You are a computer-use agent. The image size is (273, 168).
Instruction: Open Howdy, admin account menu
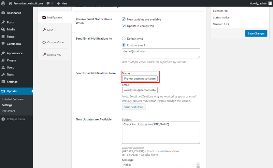pyautogui.click(x=261, y=3)
